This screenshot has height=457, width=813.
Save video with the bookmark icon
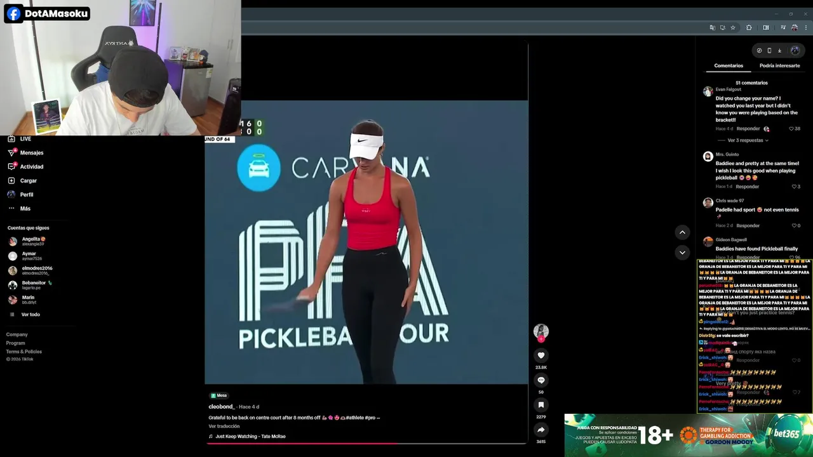pyautogui.click(x=541, y=405)
